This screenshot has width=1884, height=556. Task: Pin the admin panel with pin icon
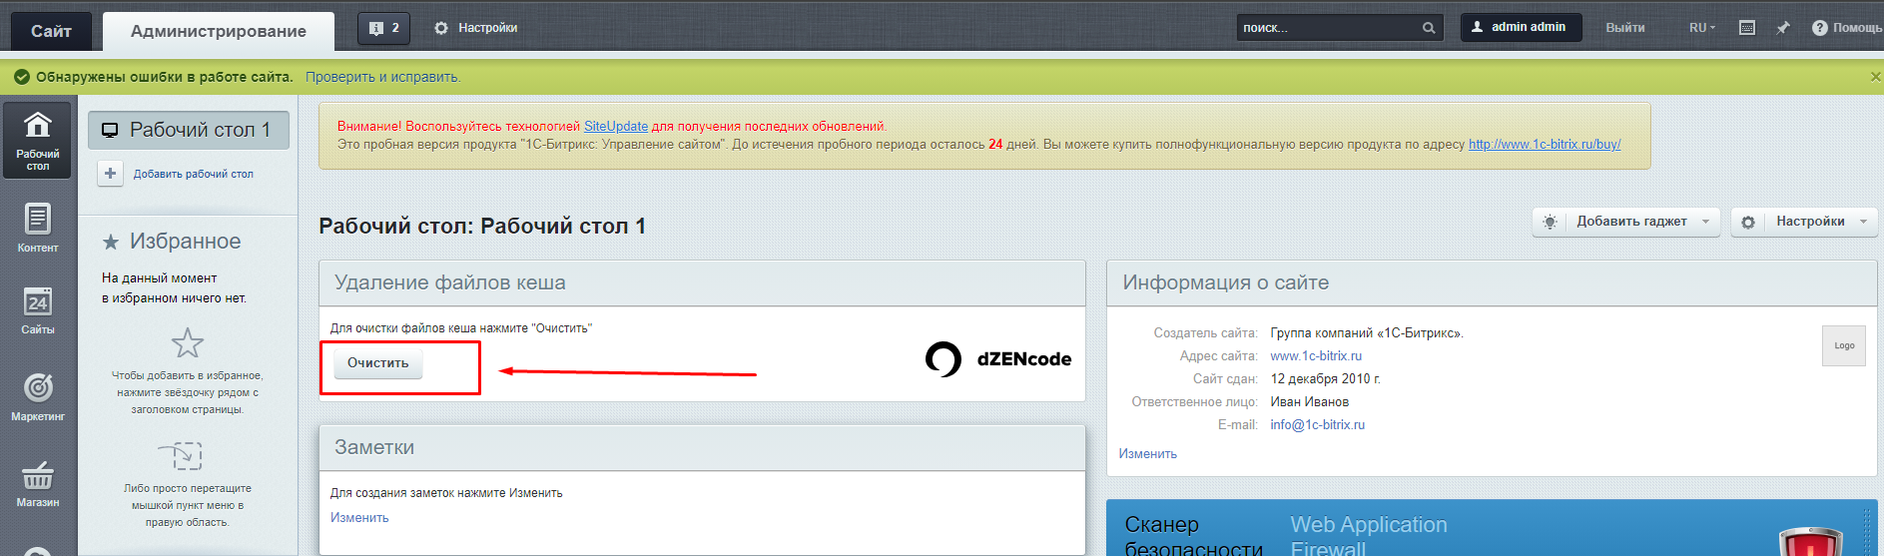point(1783,28)
